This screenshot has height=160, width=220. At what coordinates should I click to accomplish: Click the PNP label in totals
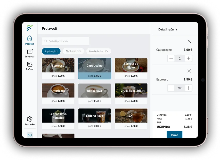point(159,123)
